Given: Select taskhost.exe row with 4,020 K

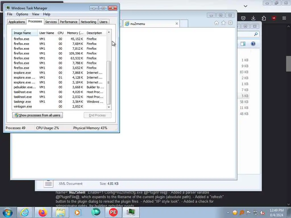Looking at the screenshot, I should pos(59,92).
